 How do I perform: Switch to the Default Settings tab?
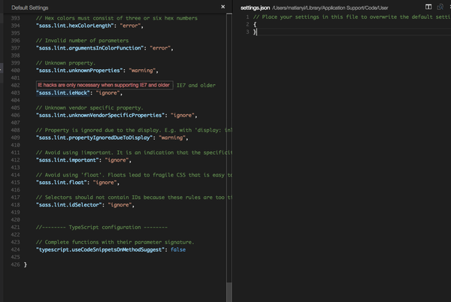click(30, 6)
